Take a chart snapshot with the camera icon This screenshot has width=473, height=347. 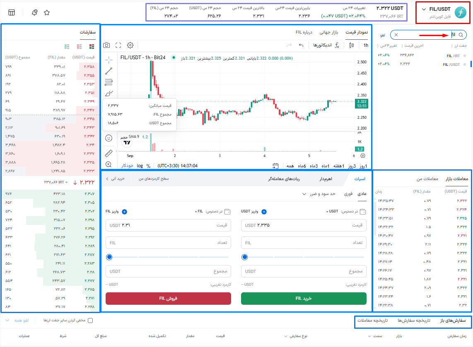tap(107, 45)
